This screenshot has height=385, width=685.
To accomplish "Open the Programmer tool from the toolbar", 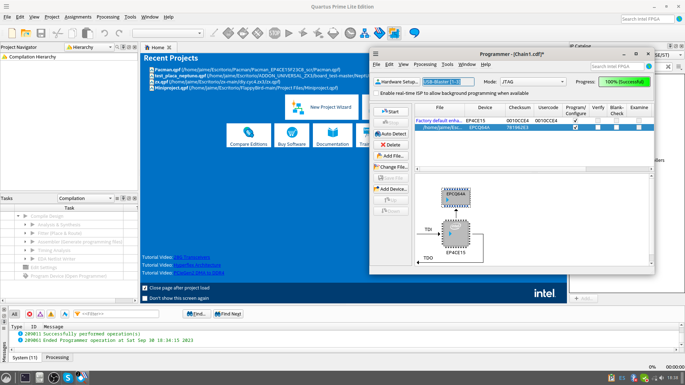I will [x=379, y=33].
